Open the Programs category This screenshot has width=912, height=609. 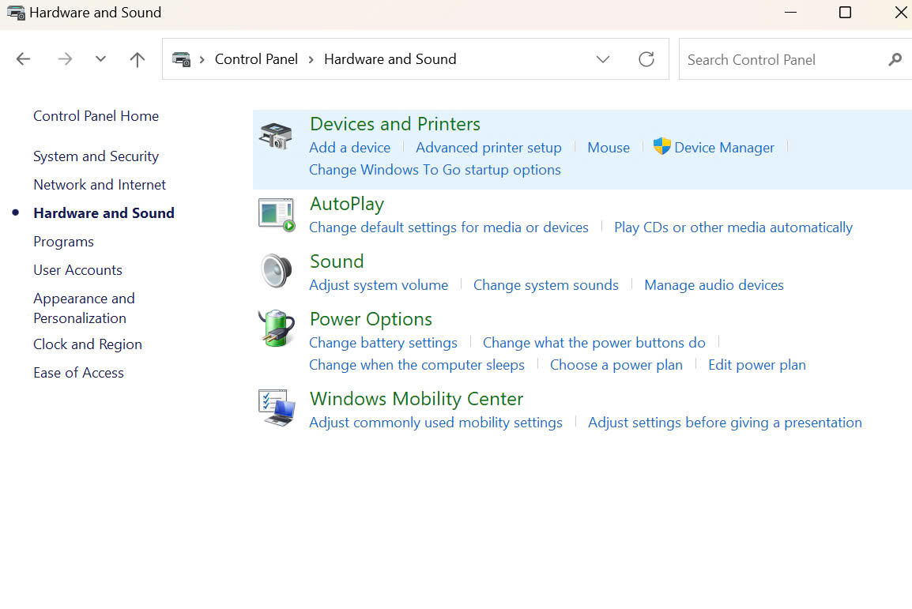pos(63,242)
